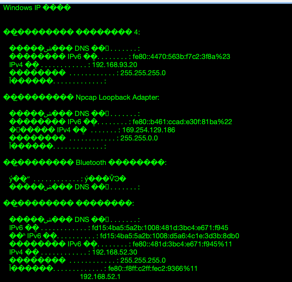Click the adapter heading ending in "4:"
This screenshot has width=292, height=282.
72,32
